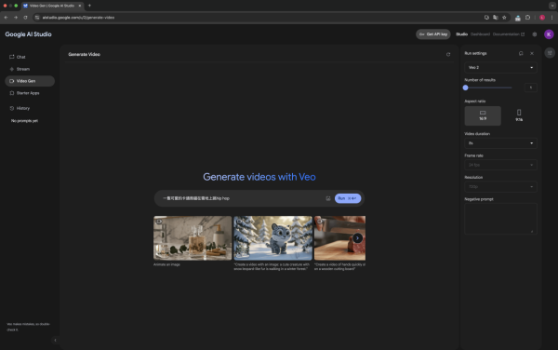The width and height of the screenshot is (558, 350).
Task: Select Video Gen in the sidebar
Action: coord(30,81)
